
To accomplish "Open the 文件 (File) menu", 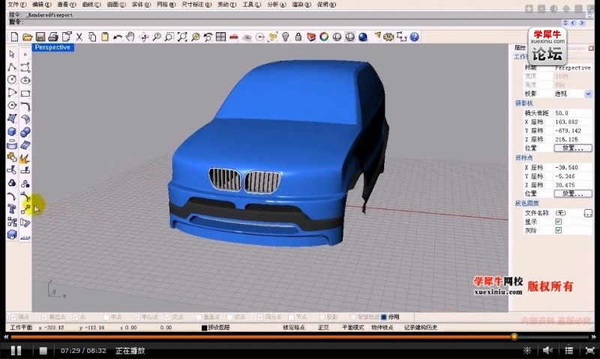I will point(16,4).
